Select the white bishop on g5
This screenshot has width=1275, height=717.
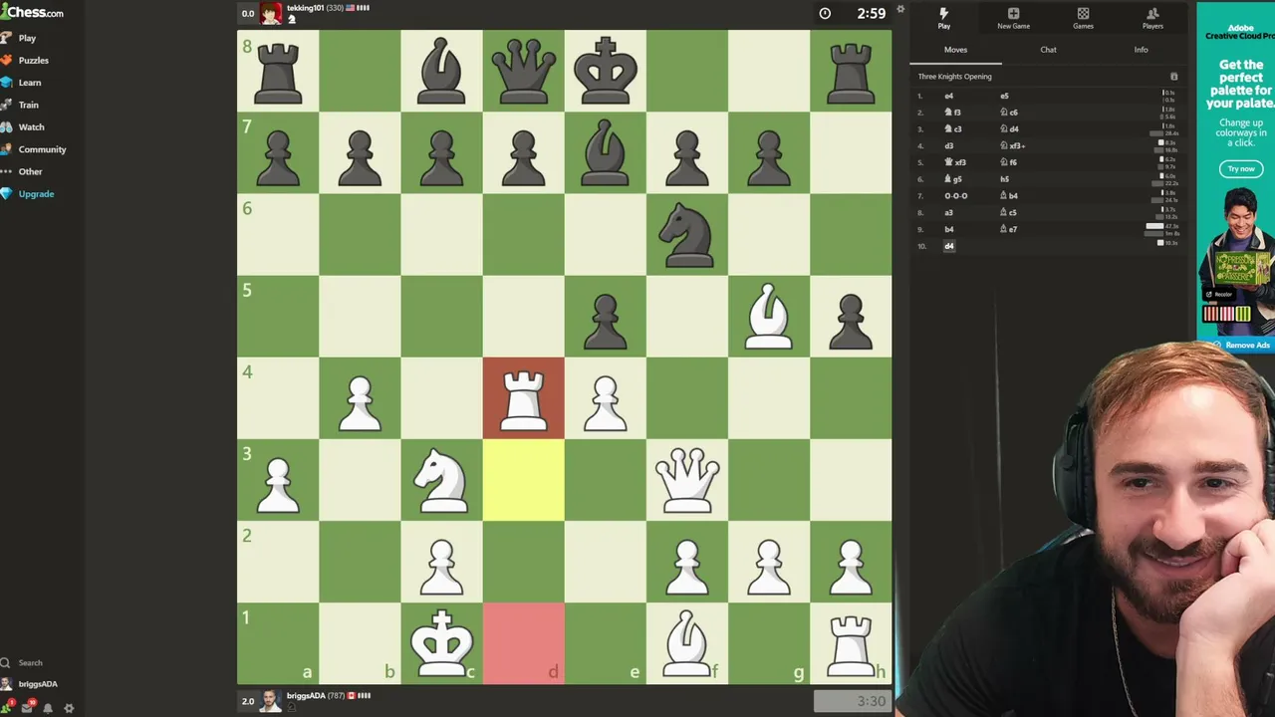(x=768, y=318)
